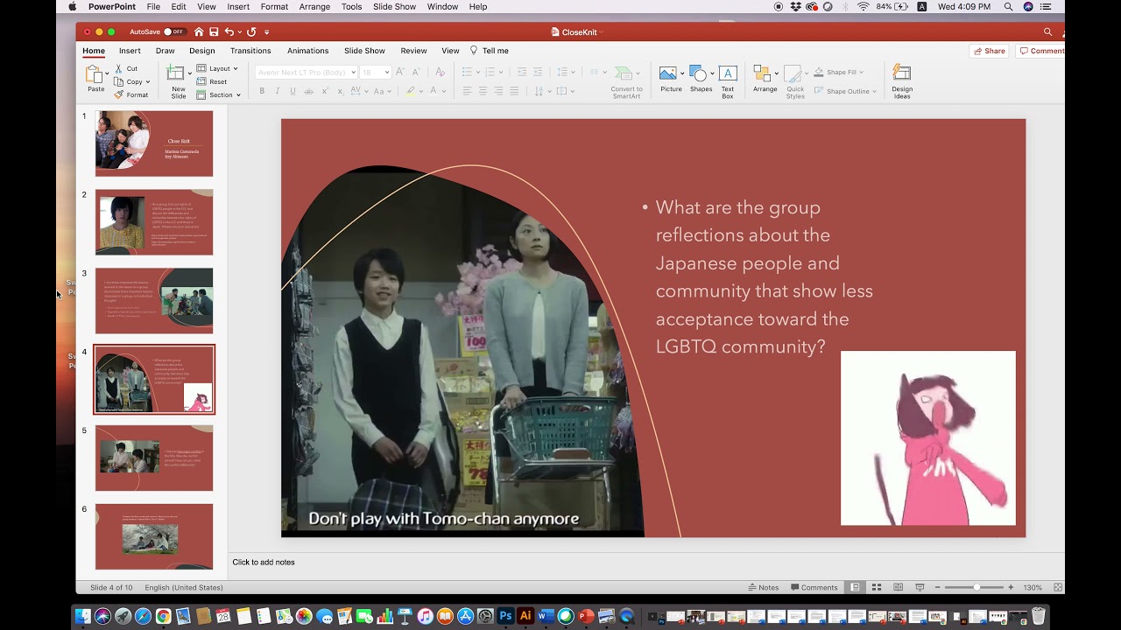Undo the last action
This screenshot has height=630, width=1121.
[x=229, y=31]
